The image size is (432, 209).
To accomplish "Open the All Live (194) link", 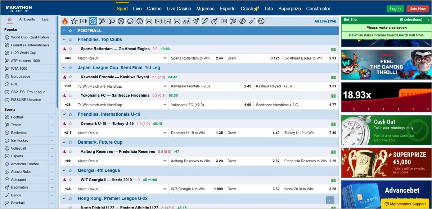I will pos(325,21).
